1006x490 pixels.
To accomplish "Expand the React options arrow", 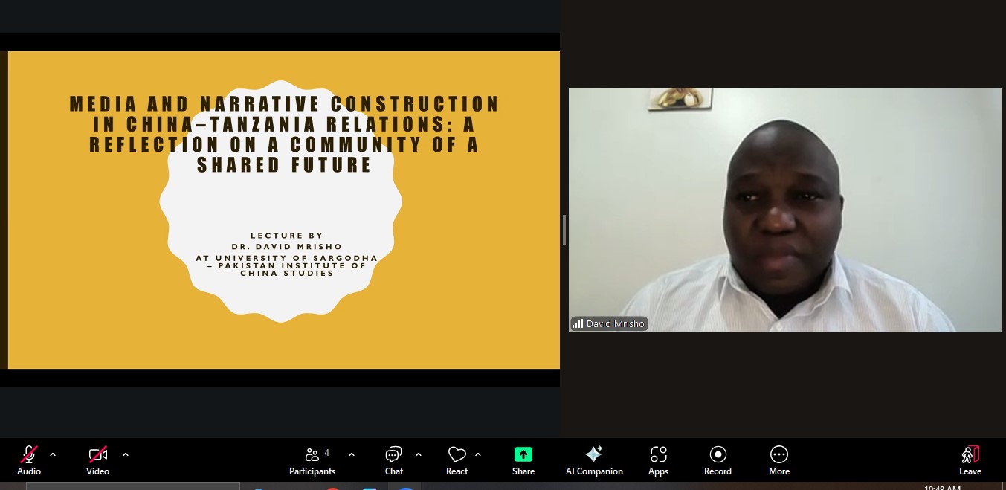I will click(x=478, y=454).
